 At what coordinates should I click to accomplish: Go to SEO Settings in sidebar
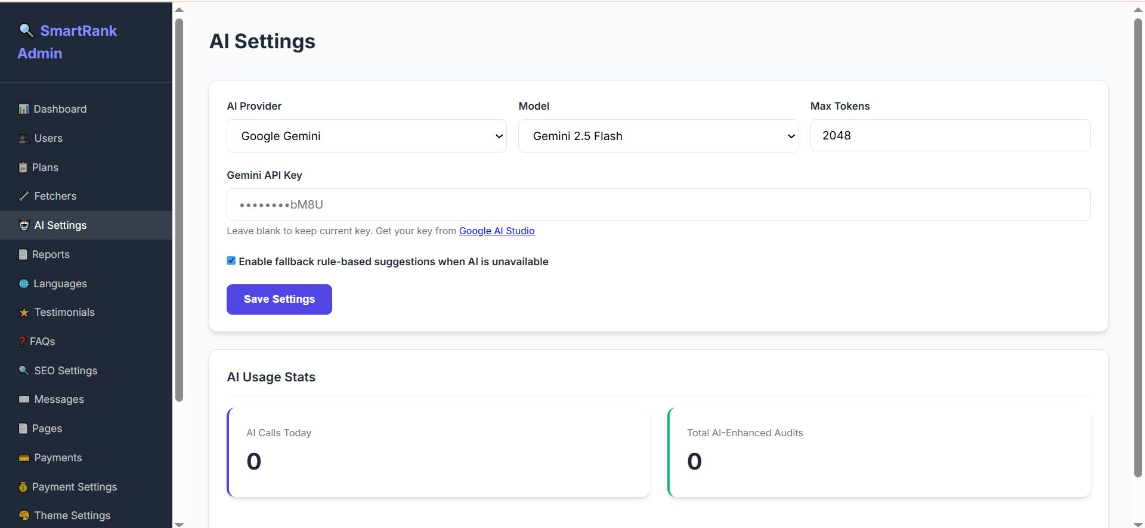66,371
